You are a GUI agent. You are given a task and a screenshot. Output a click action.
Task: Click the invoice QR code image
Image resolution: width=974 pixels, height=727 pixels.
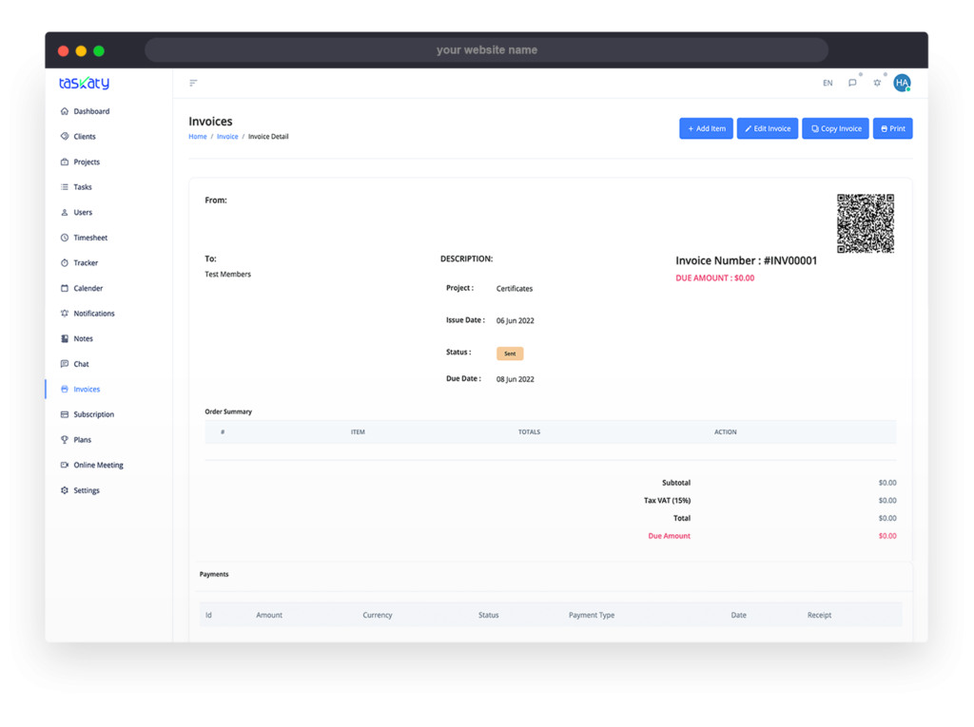[865, 223]
